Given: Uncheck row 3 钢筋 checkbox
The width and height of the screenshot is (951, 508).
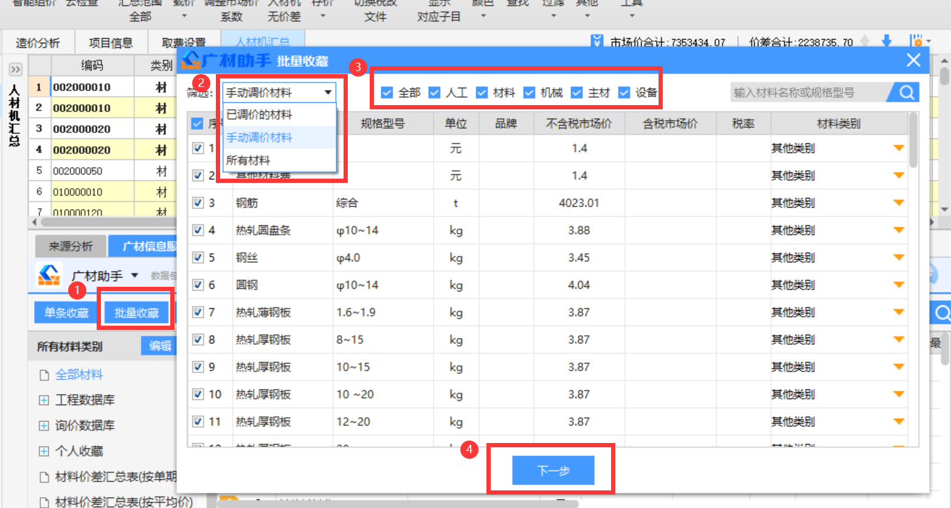Looking at the screenshot, I should [x=198, y=203].
